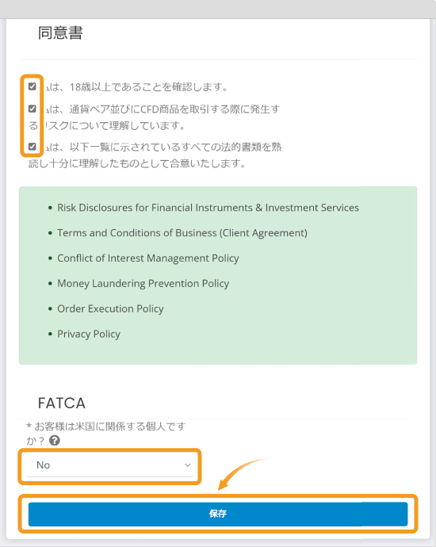The height and width of the screenshot is (547, 436).
Task: Click the 通貨ペア並びにCFD商品 risk label text
Action: pos(155,117)
